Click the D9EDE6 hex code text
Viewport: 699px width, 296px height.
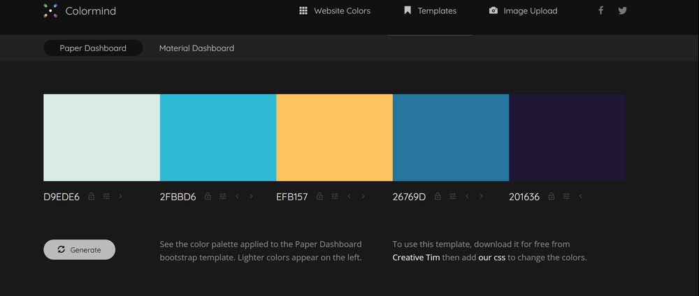click(x=62, y=197)
